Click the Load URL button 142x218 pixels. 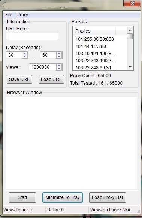[51, 79]
